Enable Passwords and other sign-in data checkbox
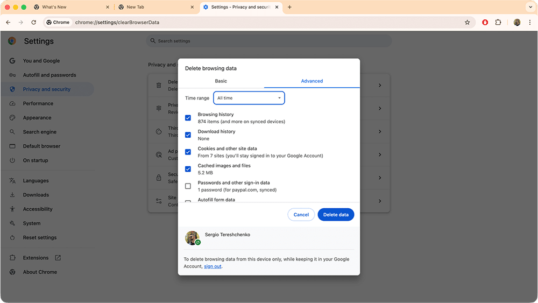Viewport: 538px width, 303px height. pos(188,186)
